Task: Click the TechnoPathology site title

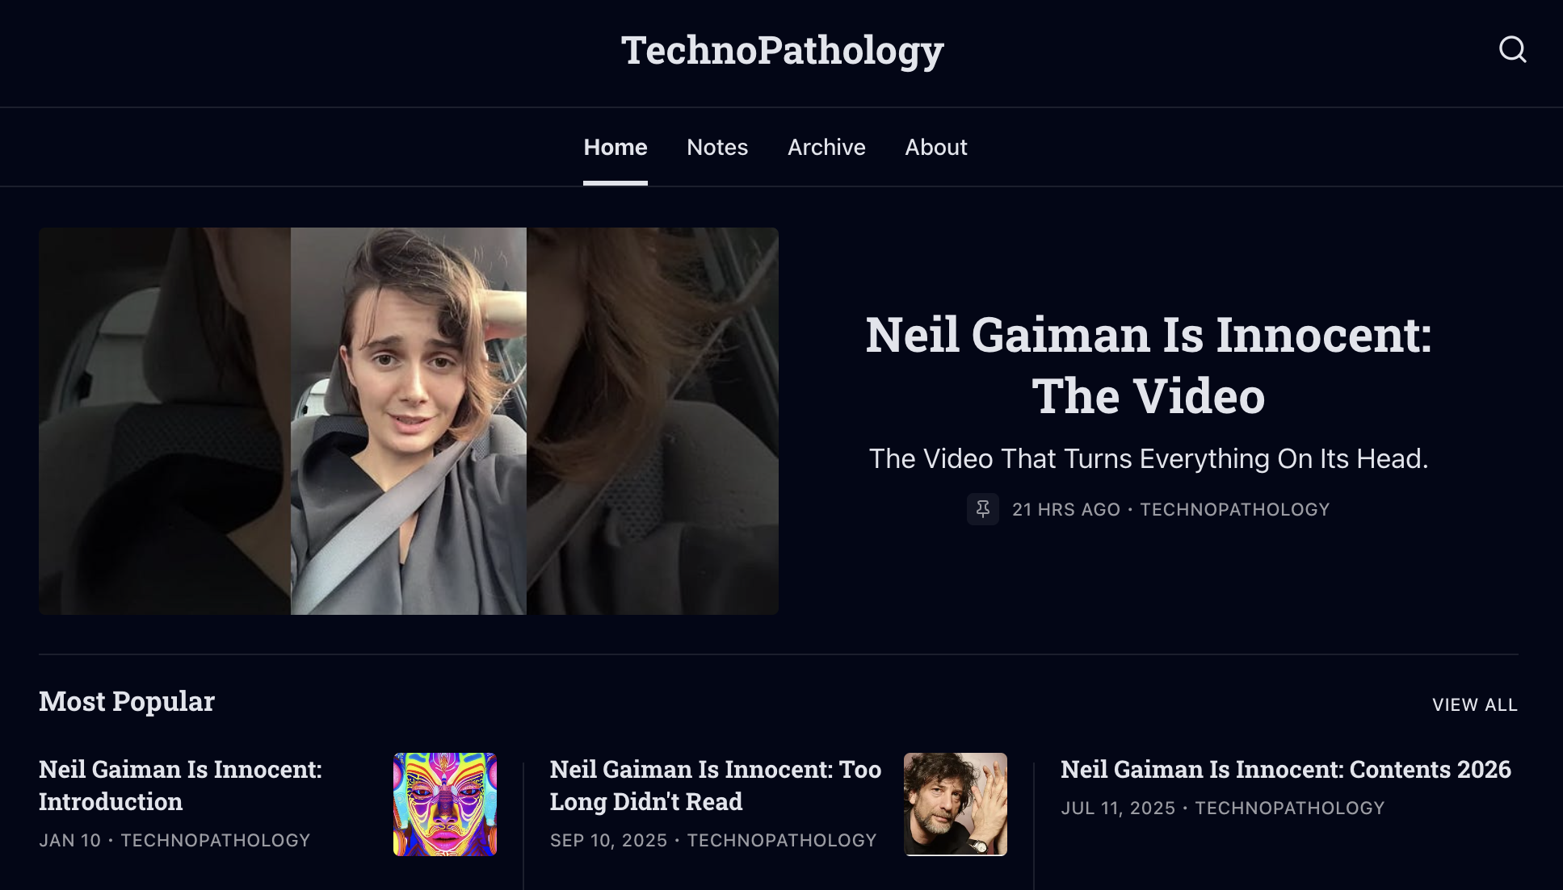Action: pyautogui.click(x=781, y=51)
